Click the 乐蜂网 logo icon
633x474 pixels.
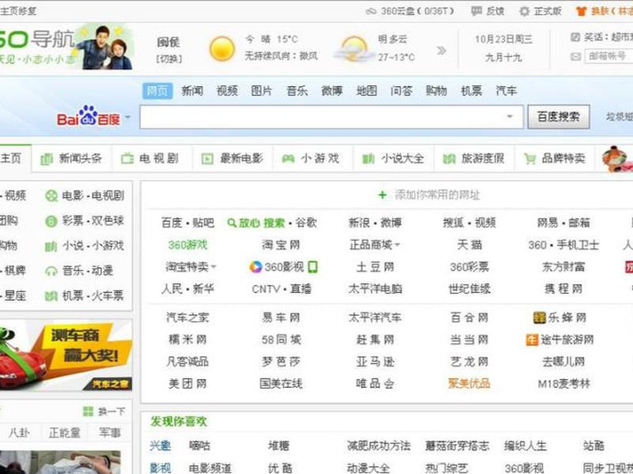tap(540, 318)
